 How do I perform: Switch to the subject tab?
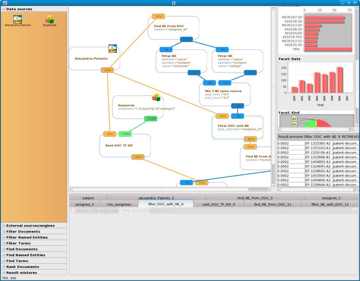click(x=88, y=198)
